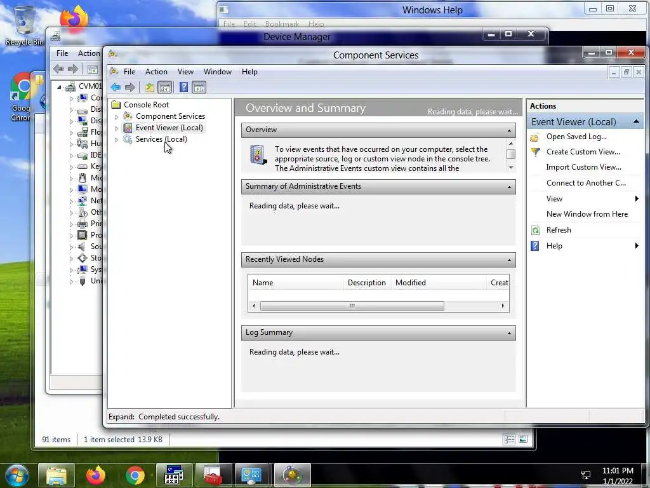Click the network icon in system tray
The height and width of the screenshot is (488, 650).
click(x=586, y=475)
